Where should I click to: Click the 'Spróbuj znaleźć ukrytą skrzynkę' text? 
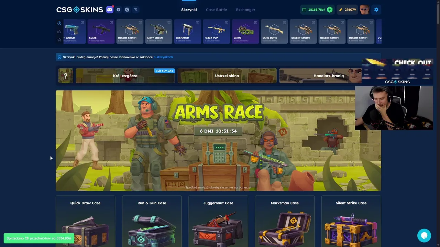(218, 187)
